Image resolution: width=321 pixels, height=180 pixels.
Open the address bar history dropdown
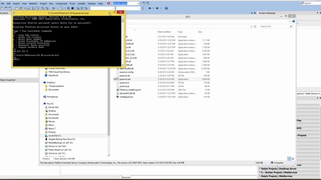[251, 26]
